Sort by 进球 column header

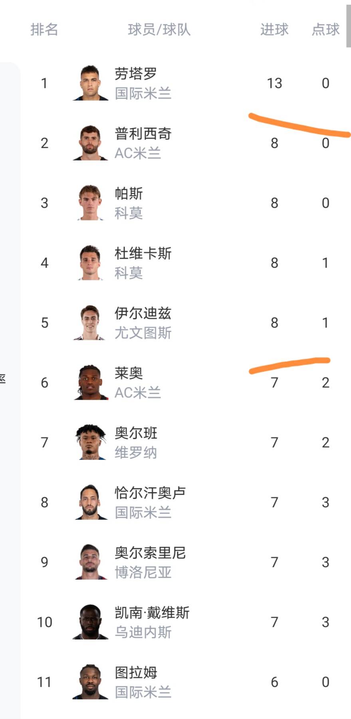pyautogui.click(x=274, y=30)
